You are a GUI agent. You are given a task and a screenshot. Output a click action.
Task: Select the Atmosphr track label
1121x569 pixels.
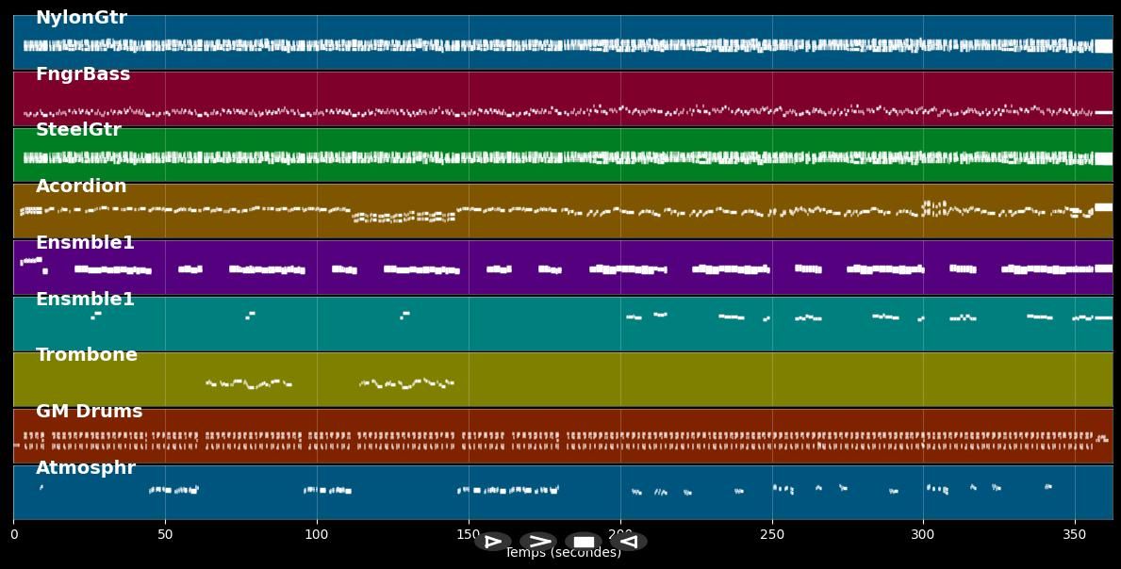tap(86, 468)
